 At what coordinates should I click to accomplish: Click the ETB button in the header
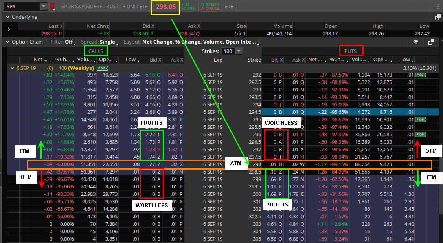click(x=229, y=7)
